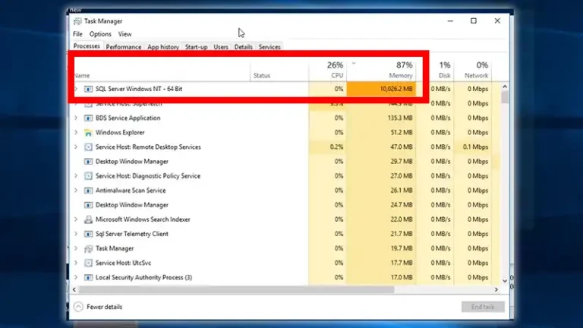Select the 135.3 MB memory value
The image size is (583, 328).
[400, 118]
